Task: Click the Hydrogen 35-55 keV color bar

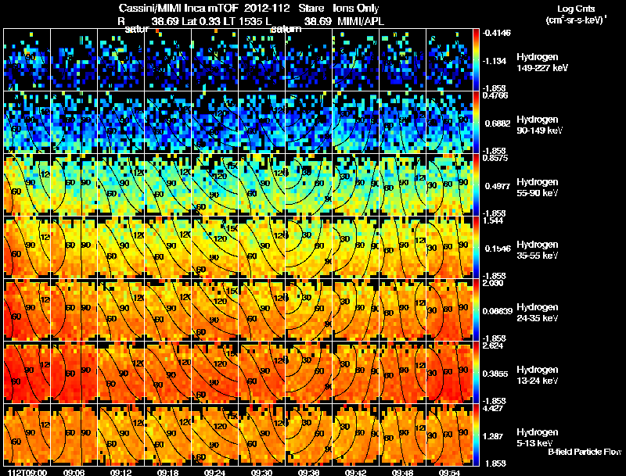Action: click(x=476, y=247)
